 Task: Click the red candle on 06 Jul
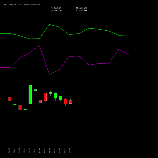point(20,107)
